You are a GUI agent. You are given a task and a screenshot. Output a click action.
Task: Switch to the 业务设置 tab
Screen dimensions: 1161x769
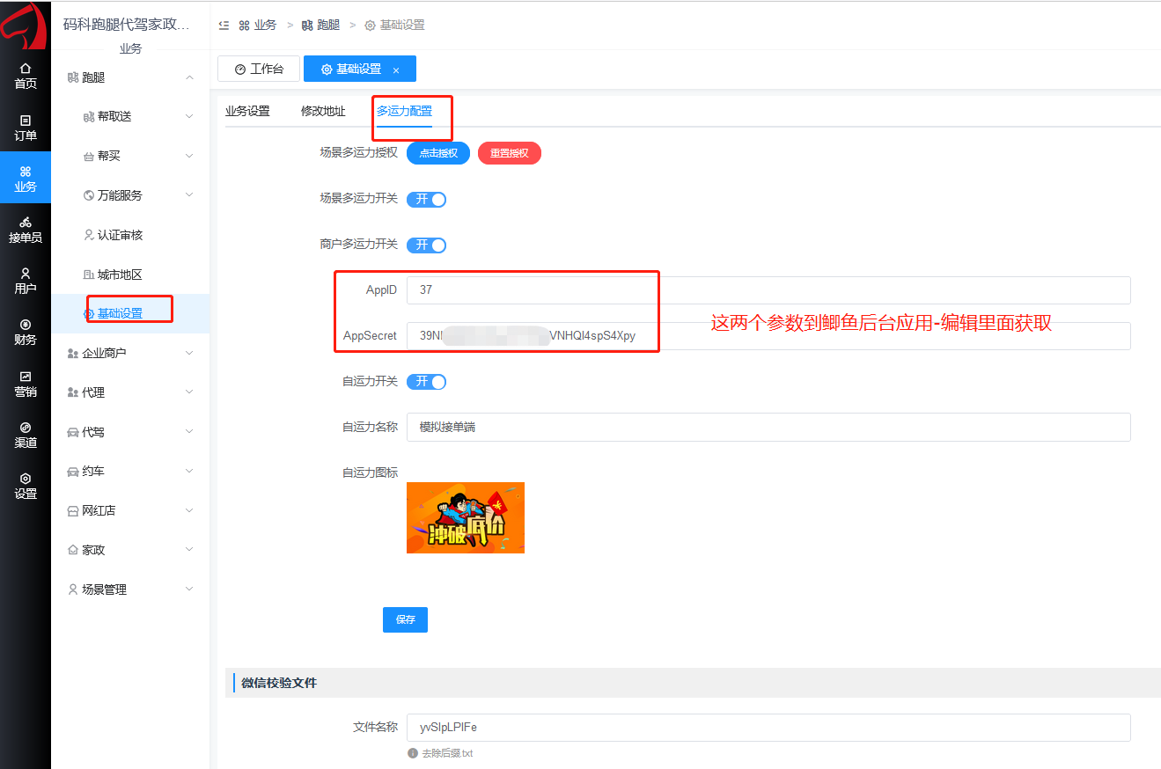pyautogui.click(x=247, y=112)
